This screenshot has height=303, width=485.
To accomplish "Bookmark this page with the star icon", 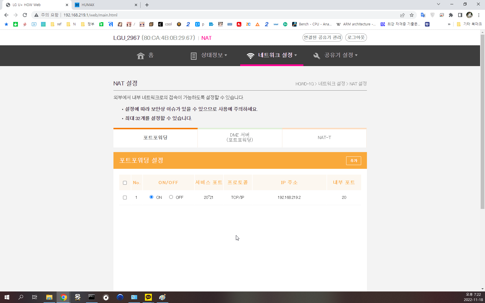I will click(x=412, y=15).
